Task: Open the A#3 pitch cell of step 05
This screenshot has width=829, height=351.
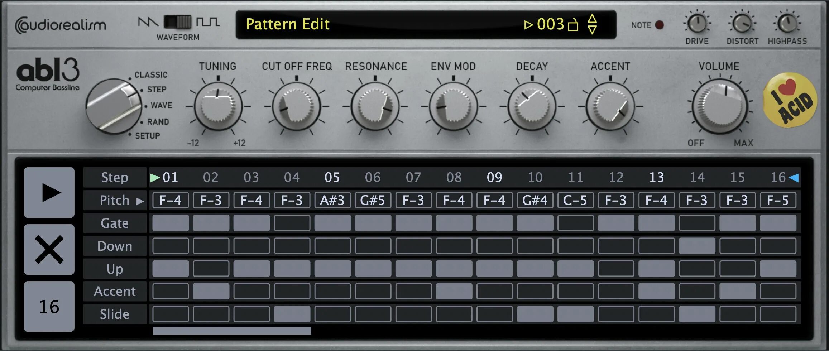Action: coord(332,200)
